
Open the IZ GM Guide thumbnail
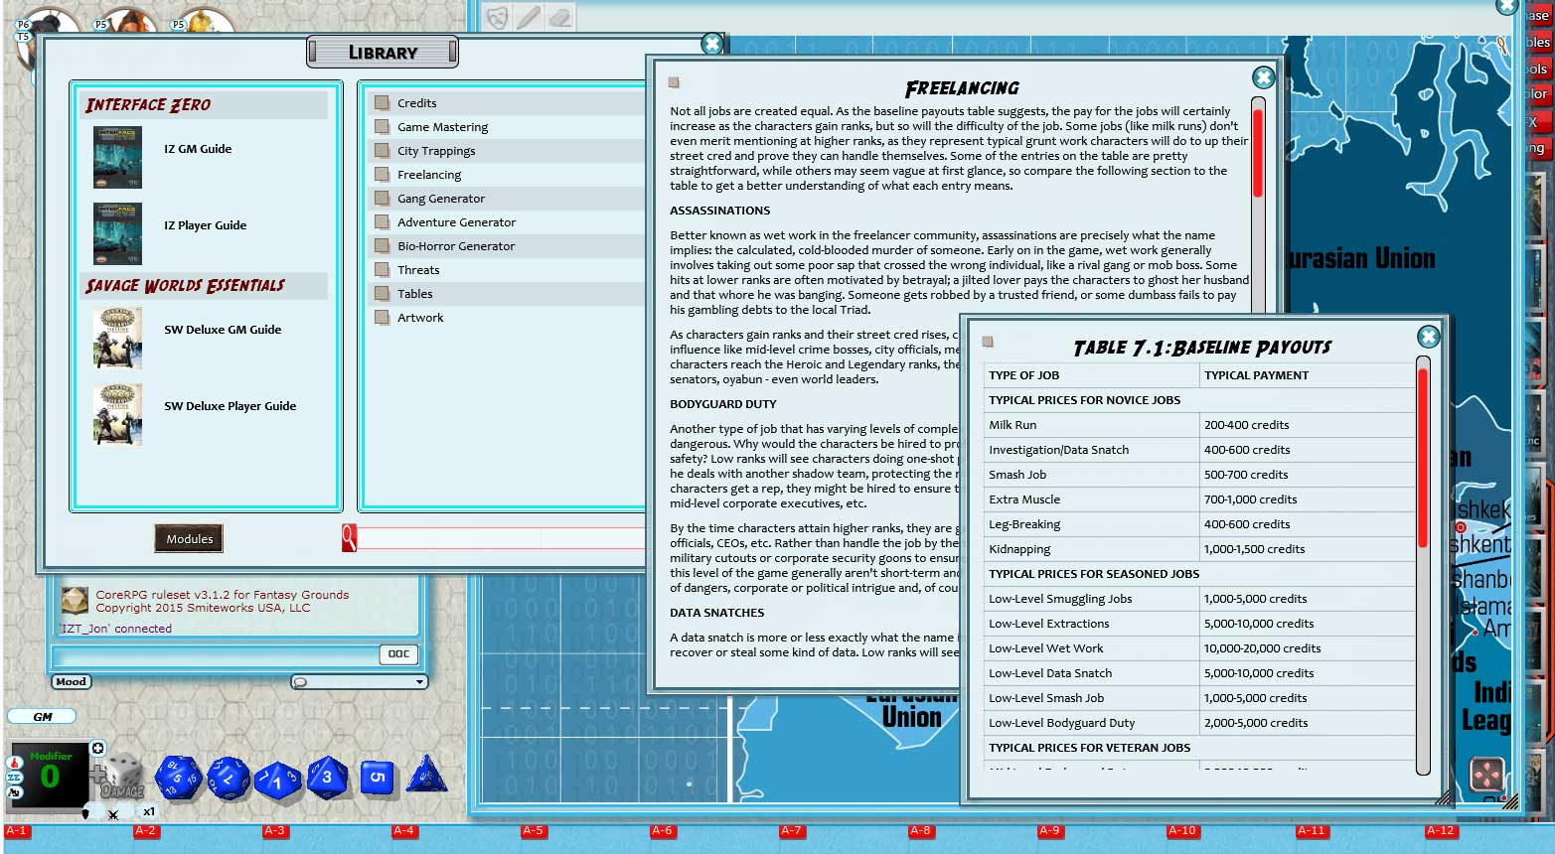(x=117, y=157)
